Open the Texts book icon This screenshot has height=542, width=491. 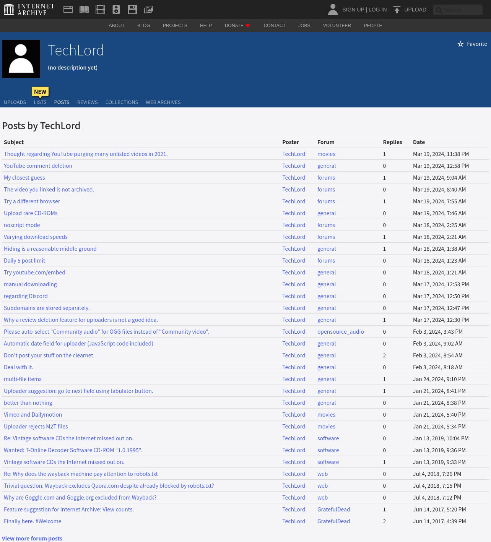[84, 10]
